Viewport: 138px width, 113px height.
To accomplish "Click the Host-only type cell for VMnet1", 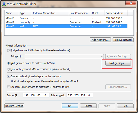I will (x=25, y=22).
